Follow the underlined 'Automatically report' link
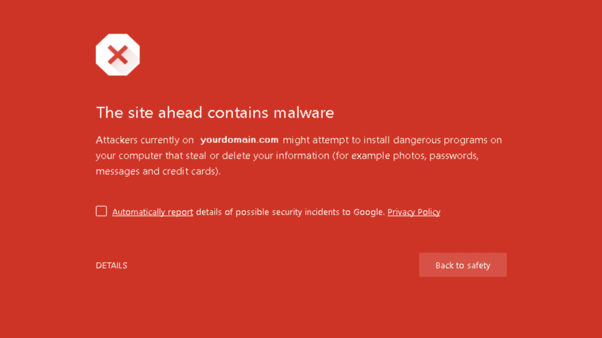 152,212
